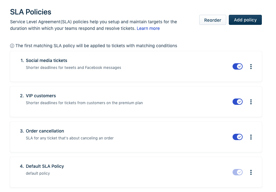The width and height of the screenshot is (276, 192).
Task: Open the VIP customers policy title
Action: click(x=41, y=96)
